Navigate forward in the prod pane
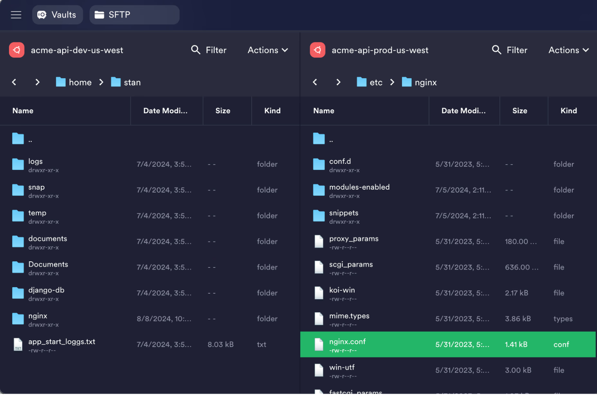 pos(338,82)
